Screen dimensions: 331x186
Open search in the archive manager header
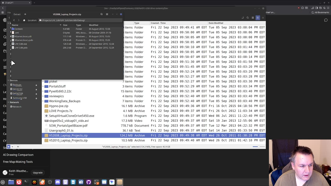(101, 14)
